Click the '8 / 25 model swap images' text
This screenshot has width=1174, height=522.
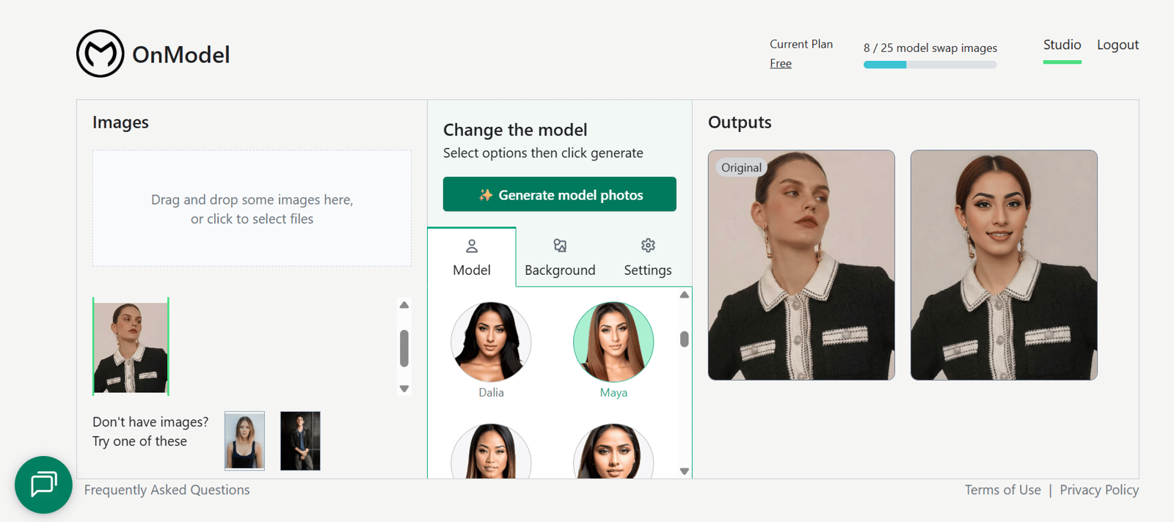click(x=930, y=48)
